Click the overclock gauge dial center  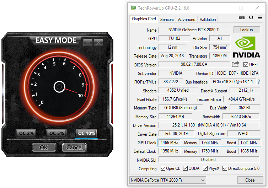(59, 87)
